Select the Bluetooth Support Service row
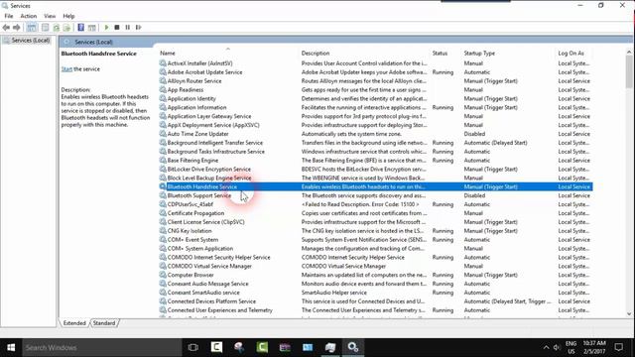This screenshot has width=635, height=357. pyautogui.click(x=375, y=195)
